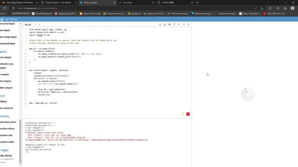Click the 'app = App(app_ui, server)' code line
This screenshot has height=167, width=298.
[43, 103]
